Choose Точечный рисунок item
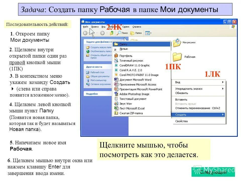 142,61
